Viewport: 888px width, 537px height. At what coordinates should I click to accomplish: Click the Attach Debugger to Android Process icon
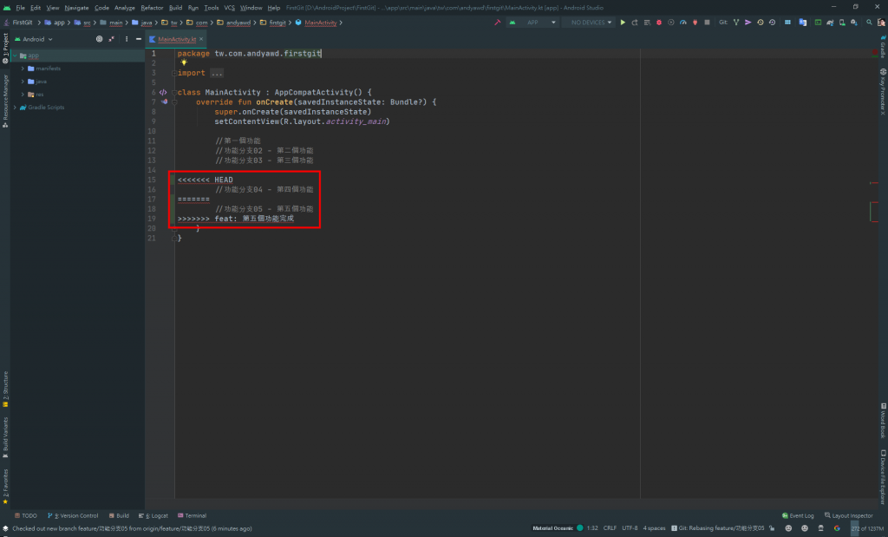(x=695, y=23)
